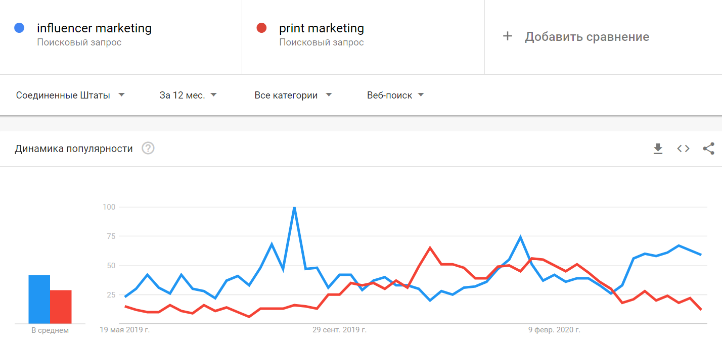Edit the influencer marketing search term
Screen dimensions: 722x347
point(94,28)
